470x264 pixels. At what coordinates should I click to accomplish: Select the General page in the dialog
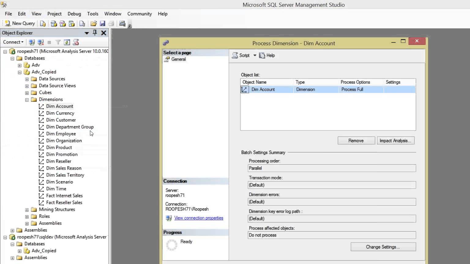tap(178, 59)
